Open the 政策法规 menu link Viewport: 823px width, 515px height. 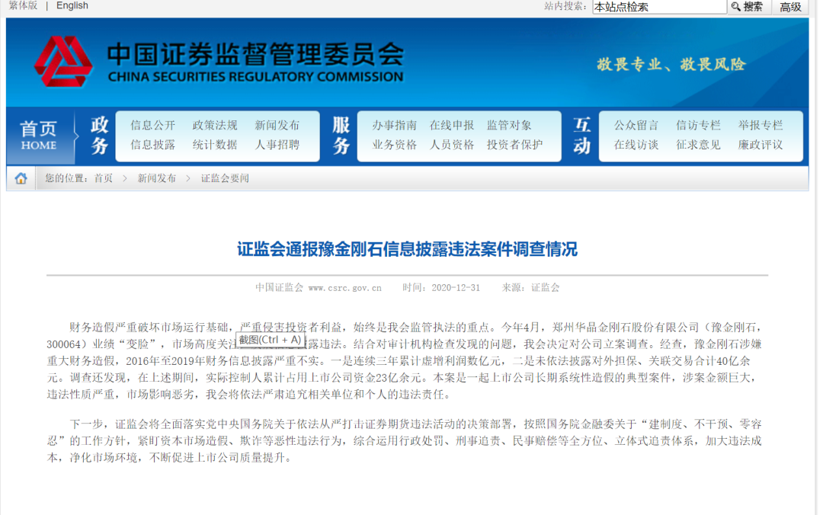(215, 126)
